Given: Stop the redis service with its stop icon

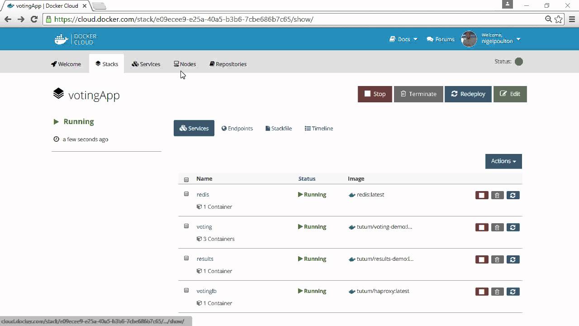Looking at the screenshot, I should tap(482, 195).
